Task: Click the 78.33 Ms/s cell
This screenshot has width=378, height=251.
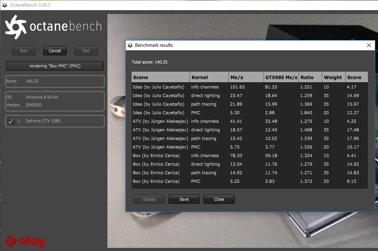Action: point(236,156)
